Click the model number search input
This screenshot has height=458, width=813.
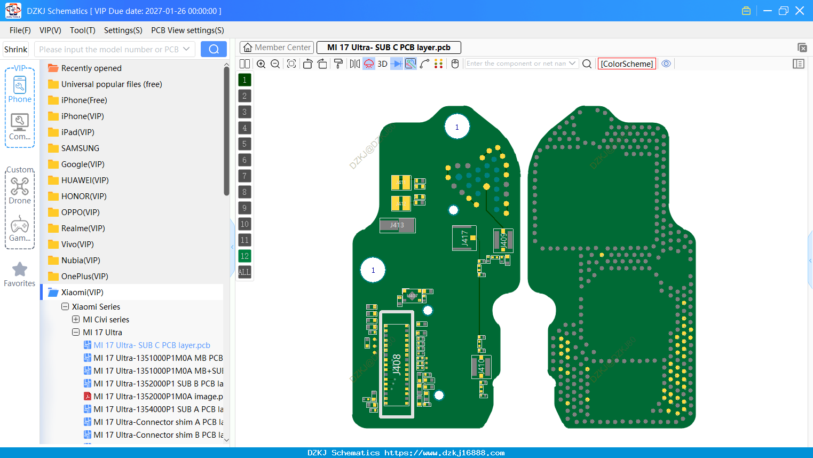pos(109,49)
